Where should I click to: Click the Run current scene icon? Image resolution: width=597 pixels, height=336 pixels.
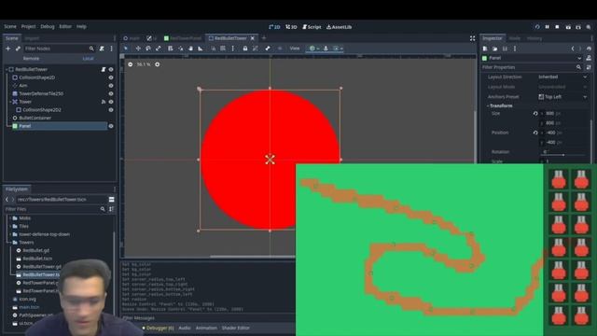click(x=568, y=27)
